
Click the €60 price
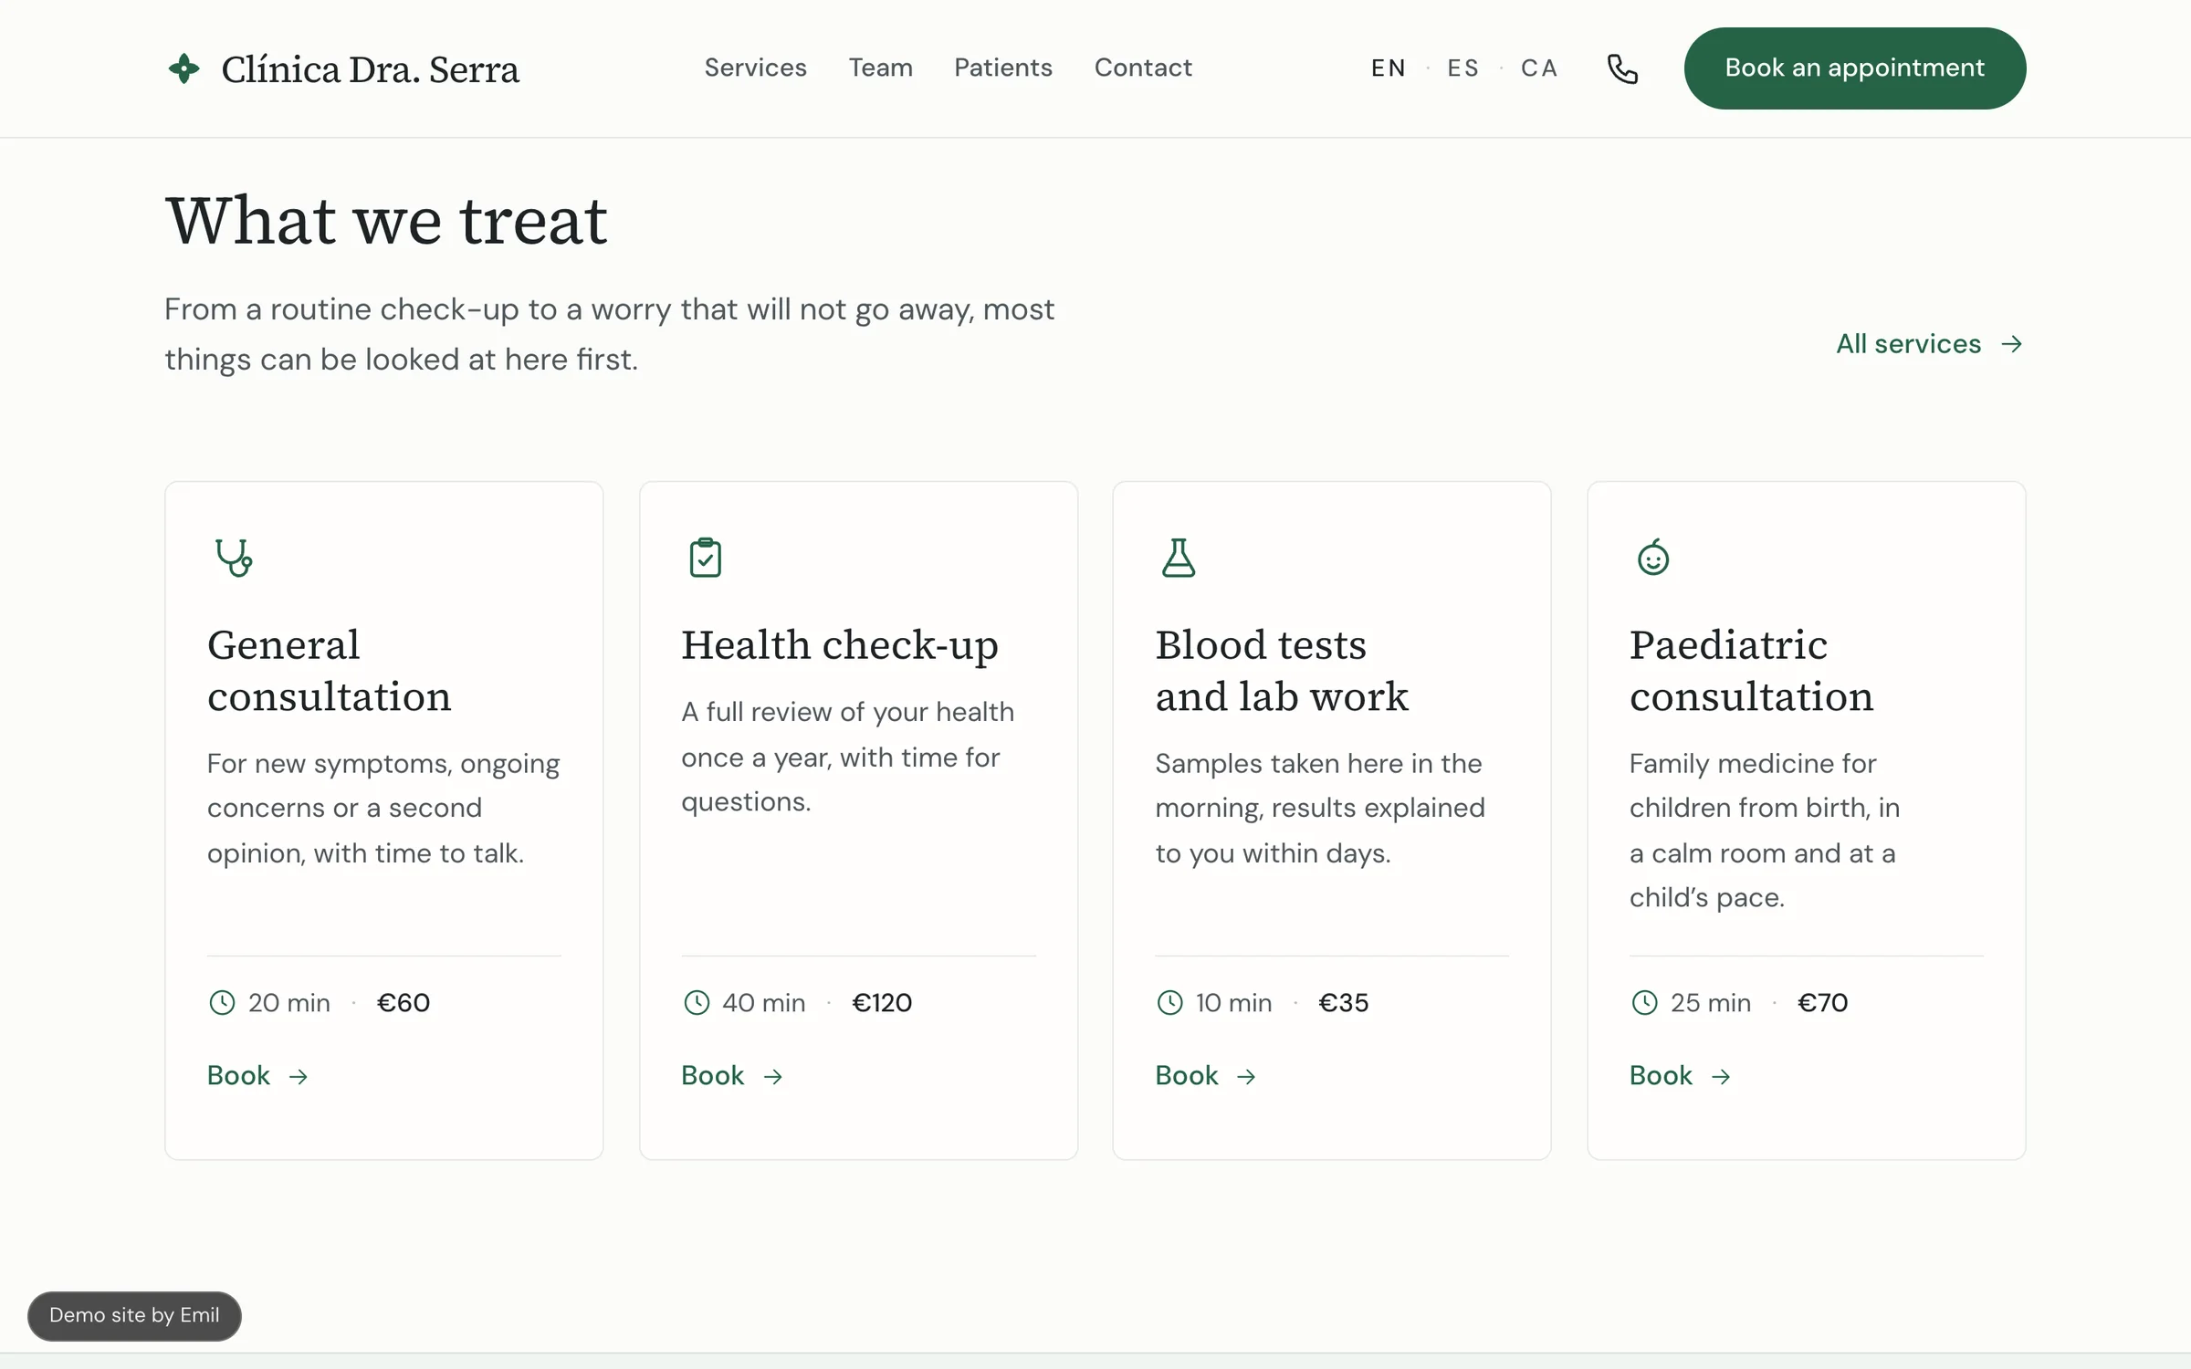tap(403, 1003)
